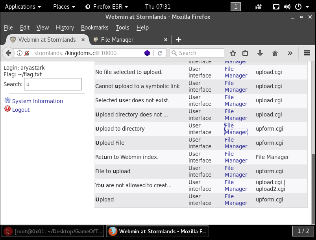
Task: Open System Information link
Action: [37, 101]
